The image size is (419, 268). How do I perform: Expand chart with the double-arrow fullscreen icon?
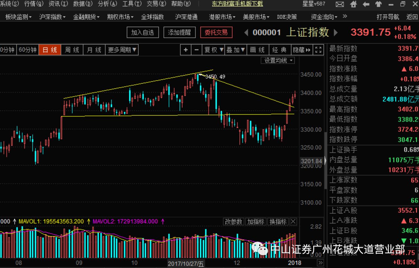click(318, 50)
